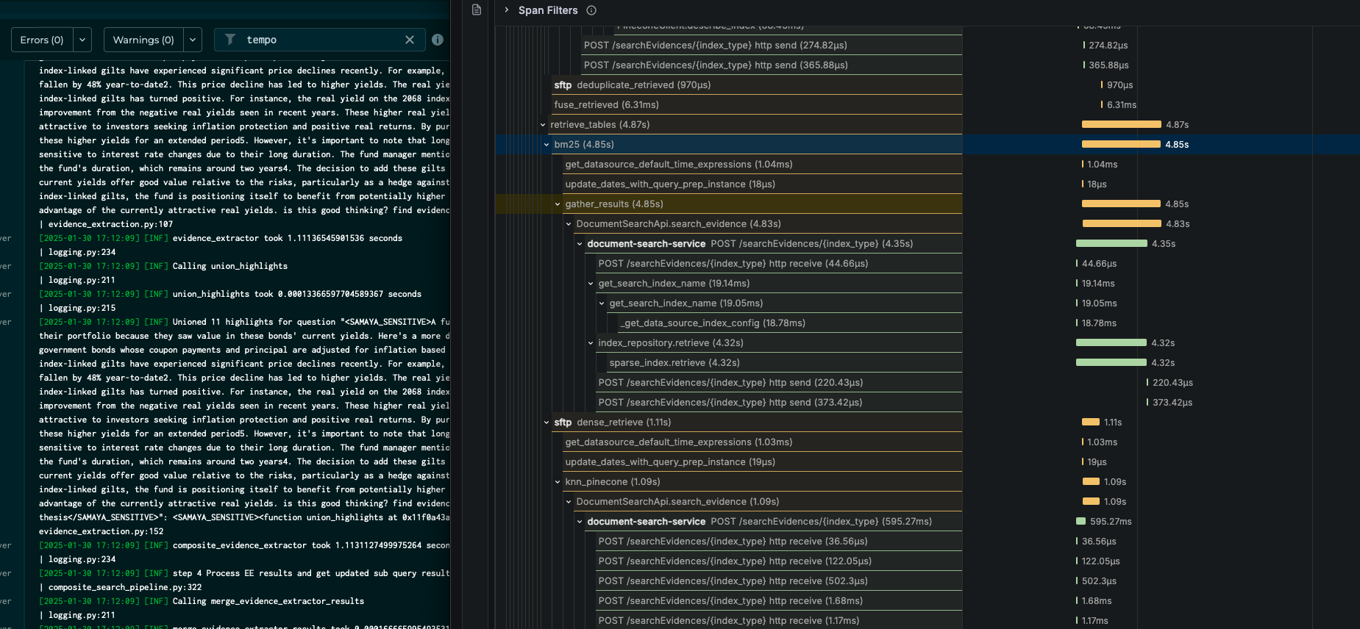1360x629 pixels.
Task: Collapse the retrieve_tables span
Action: [x=543, y=125]
